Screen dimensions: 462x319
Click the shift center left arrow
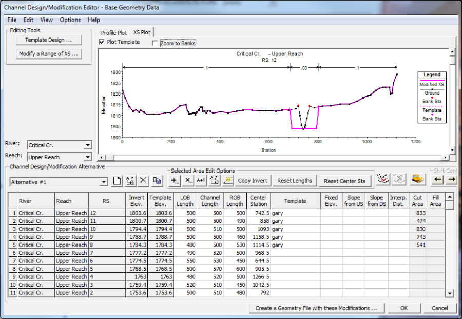pyautogui.click(x=438, y=180)
